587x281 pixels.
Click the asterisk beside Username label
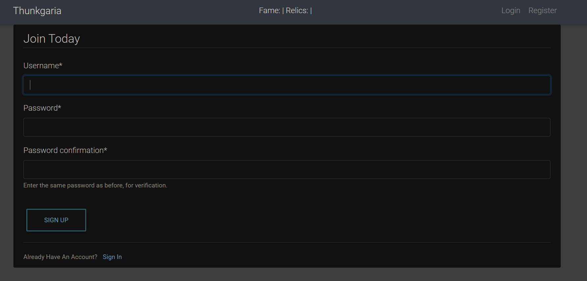coord(61,65)
